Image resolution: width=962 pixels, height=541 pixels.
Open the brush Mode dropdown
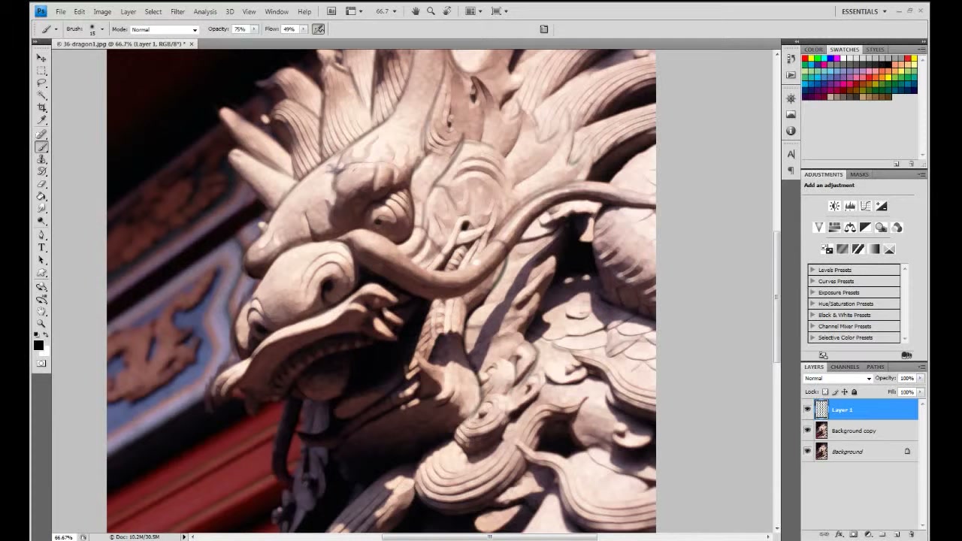coord(165,29)
